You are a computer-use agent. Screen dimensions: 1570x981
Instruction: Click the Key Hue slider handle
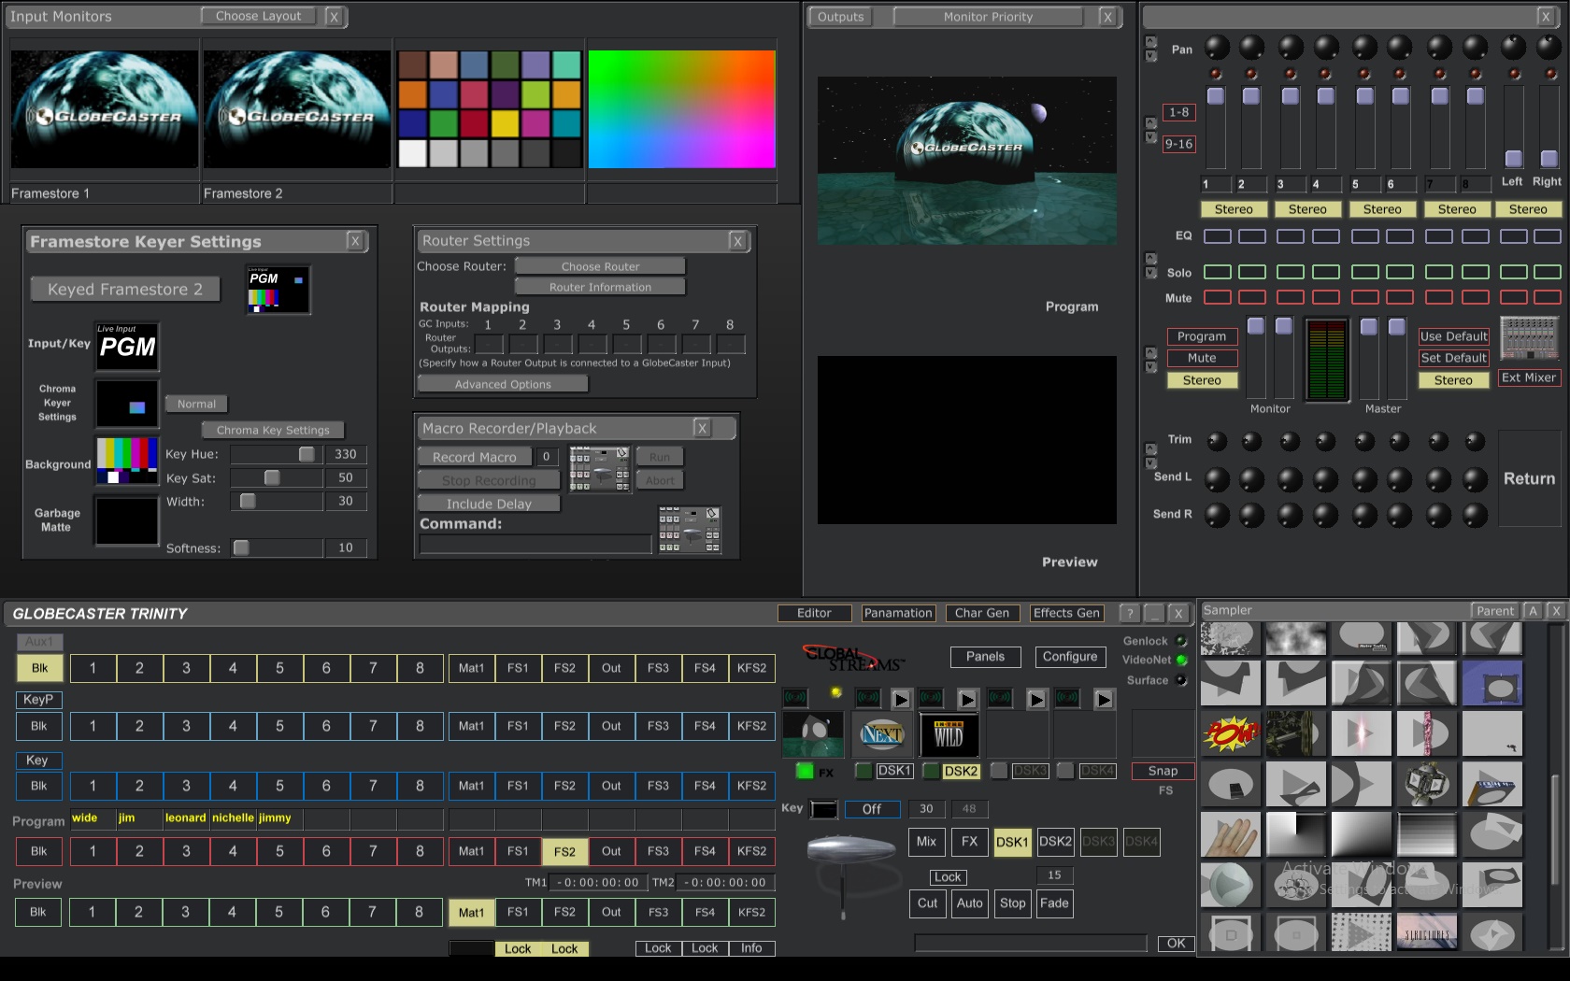coord(306,454)
